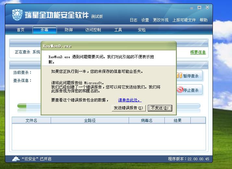Click “云安全” 已开启 status text

click(x=36, y=159)
